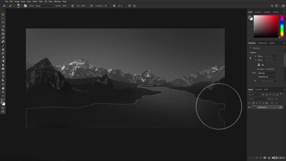
Task: Click the Share icon at top right
Action: [x=283, y=6]
